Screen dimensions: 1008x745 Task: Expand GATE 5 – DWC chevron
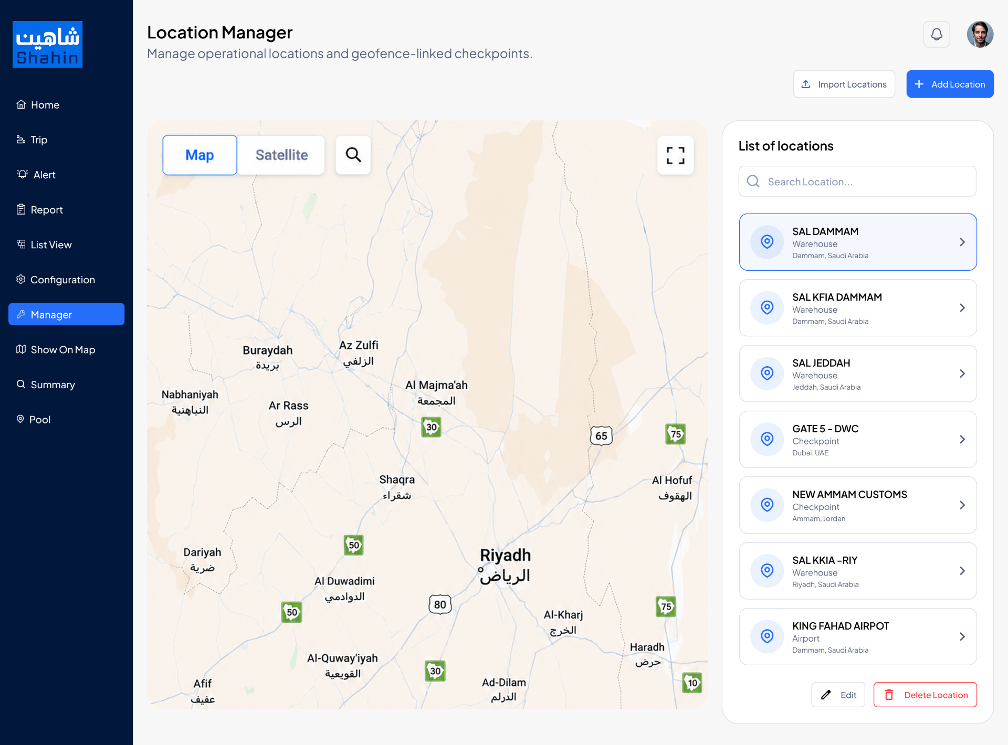tap(962, 439)
